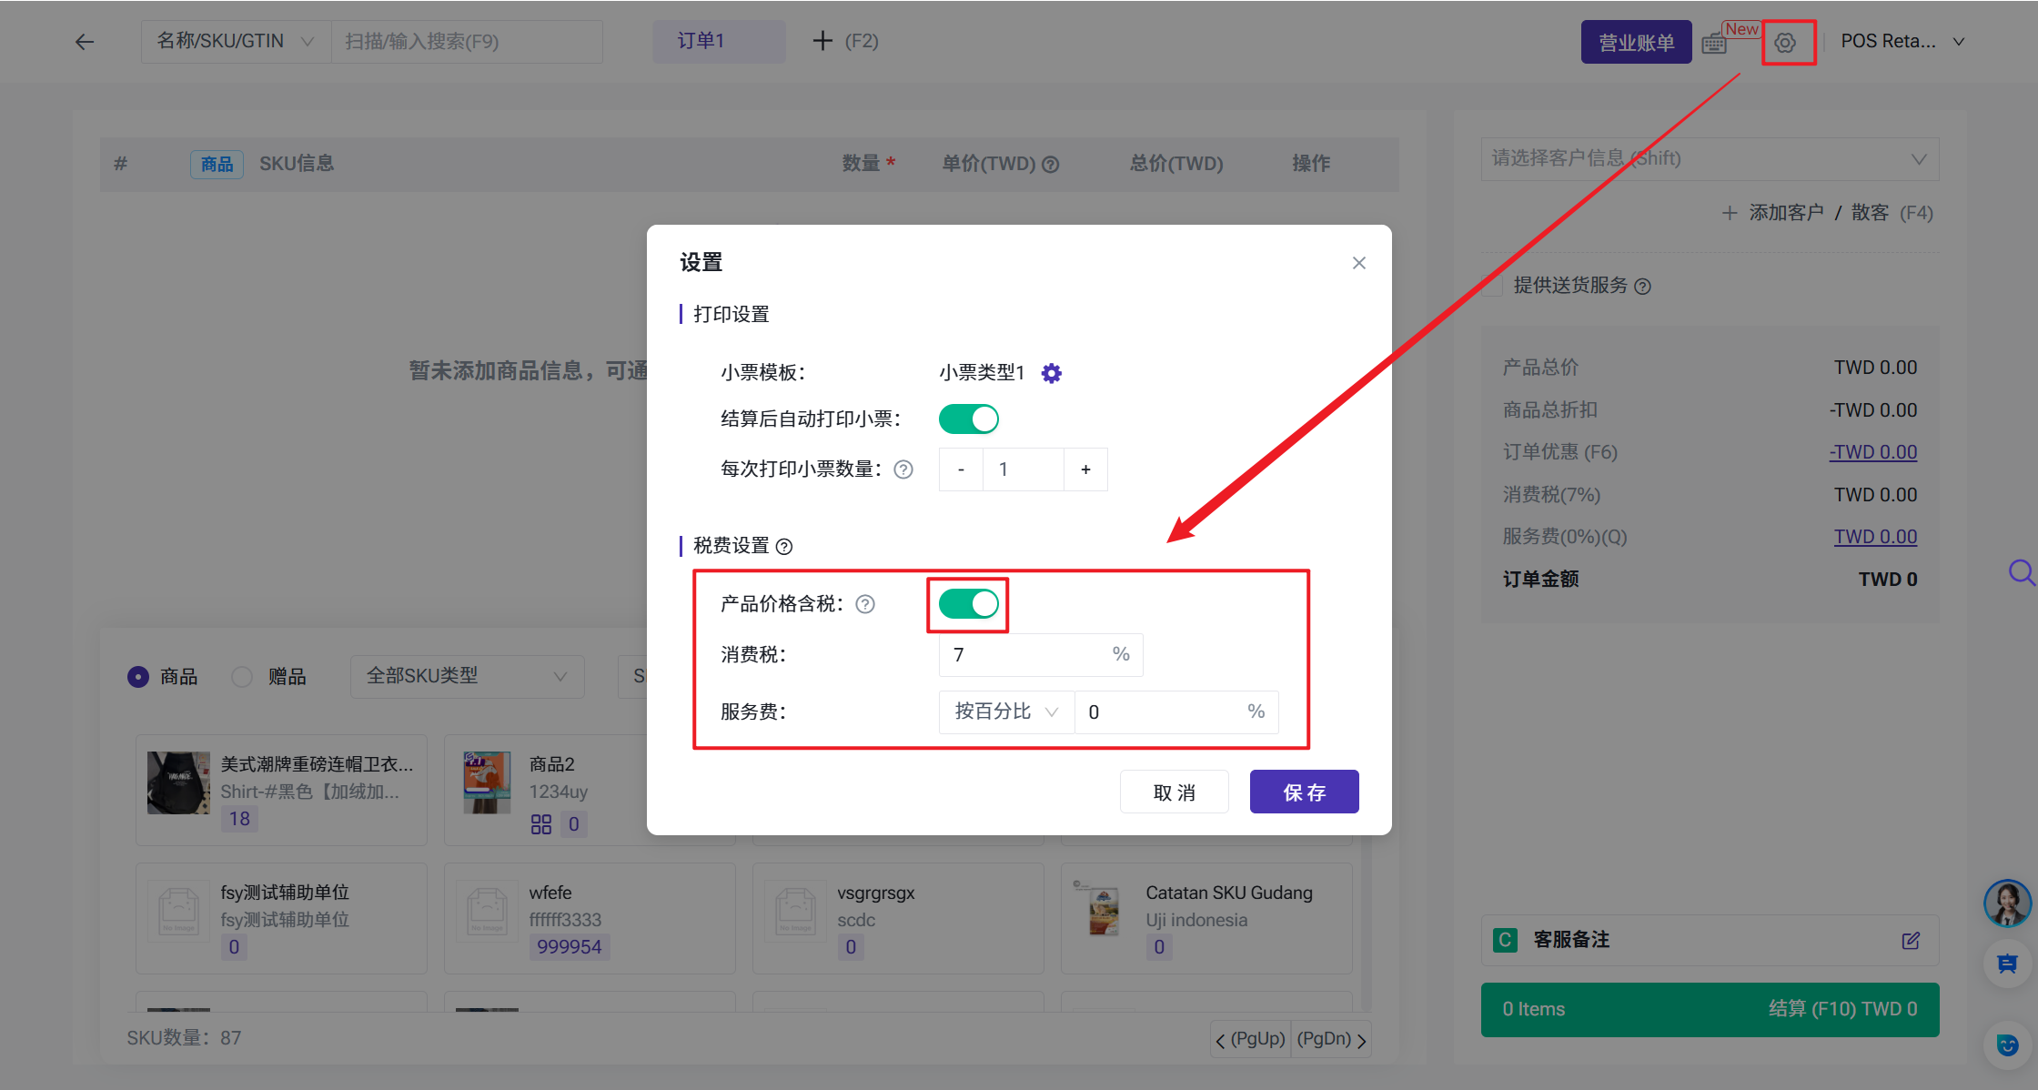Select the 赠品 radio button
This screenshot has height=1090, width=2038.
(x=242, y=677)
